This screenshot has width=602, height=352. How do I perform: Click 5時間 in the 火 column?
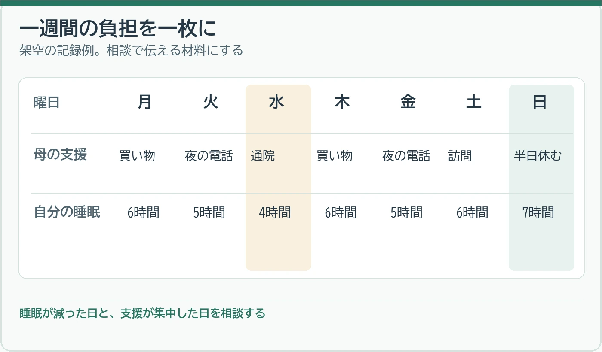209,212
